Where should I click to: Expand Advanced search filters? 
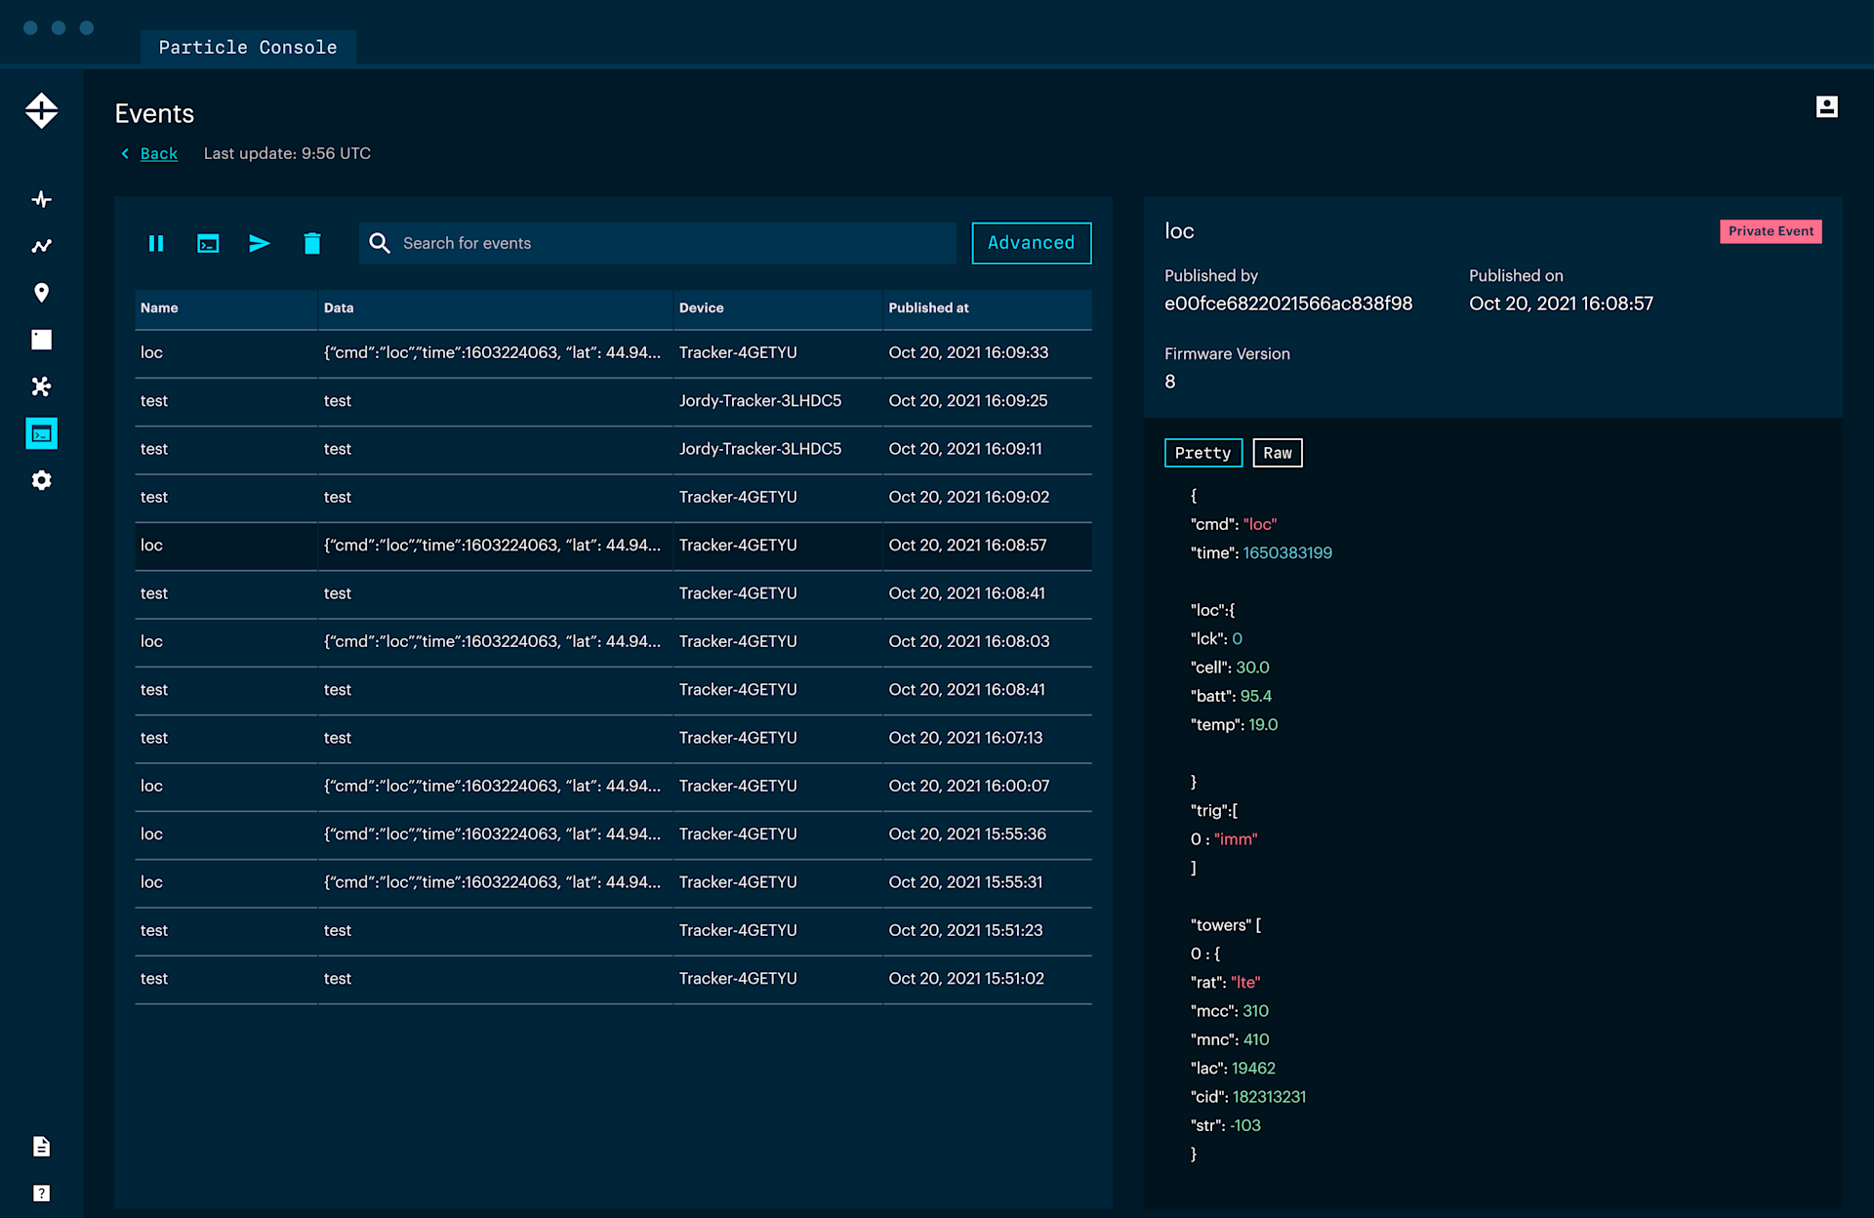1031,243
